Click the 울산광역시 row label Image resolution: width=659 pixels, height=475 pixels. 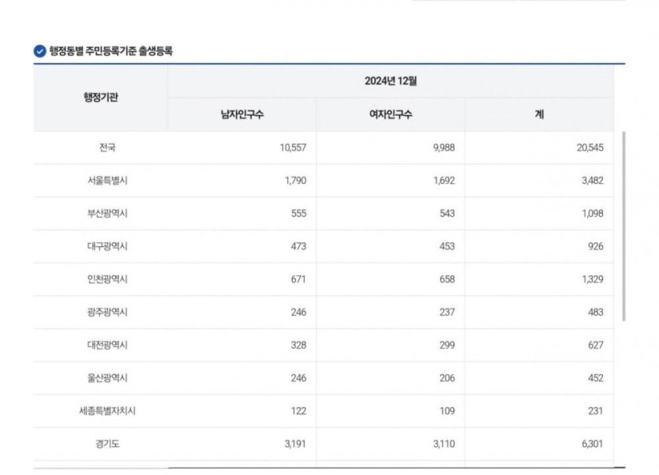coord(107,378)
